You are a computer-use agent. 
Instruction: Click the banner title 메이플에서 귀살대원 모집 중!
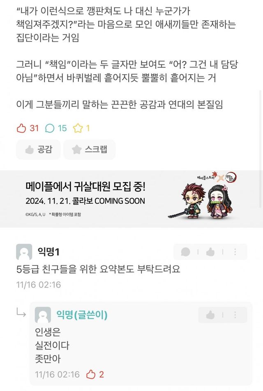(85, 187)
